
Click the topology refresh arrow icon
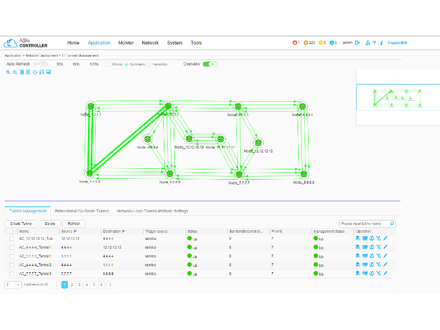point(35,72)
